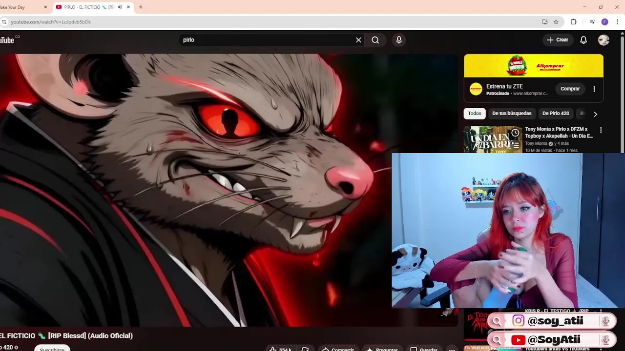Viewport: 625px width, 351px height.
Task: Open the Estrena tu ZTE ad title
Action: pos(504,86)
